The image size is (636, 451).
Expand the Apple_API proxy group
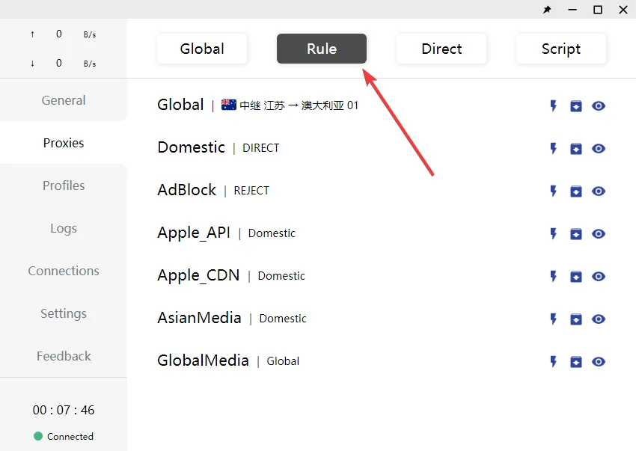194,233
